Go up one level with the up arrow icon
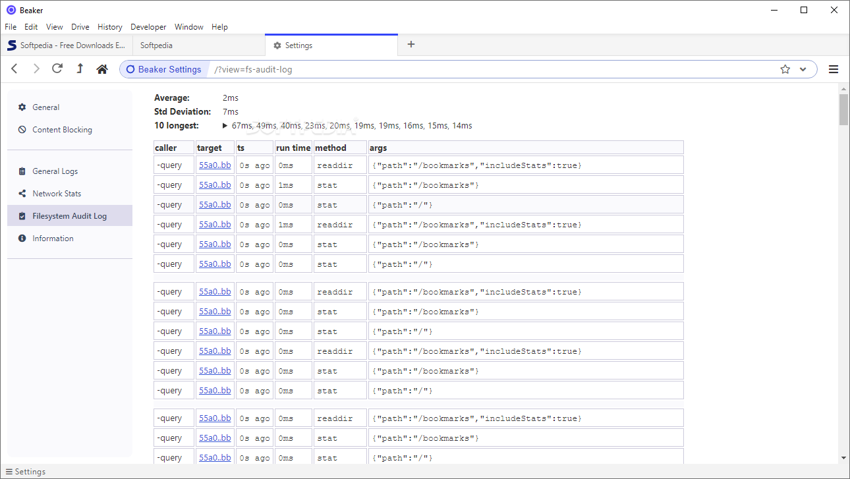 (x=80, y=69)
